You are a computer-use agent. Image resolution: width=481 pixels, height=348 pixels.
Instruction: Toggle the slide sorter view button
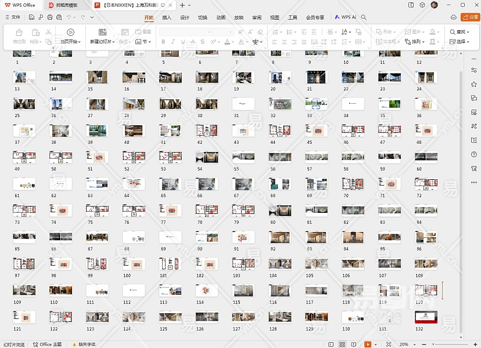(342, 344)
